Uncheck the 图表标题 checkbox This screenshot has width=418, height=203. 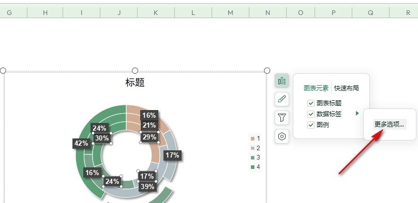(x=311, y=103)
